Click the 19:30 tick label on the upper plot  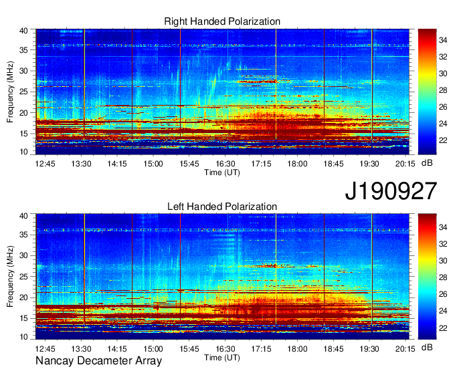tap(369, 164)
